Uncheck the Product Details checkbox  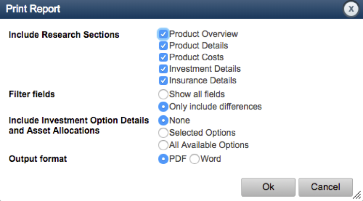click(163, 46)
